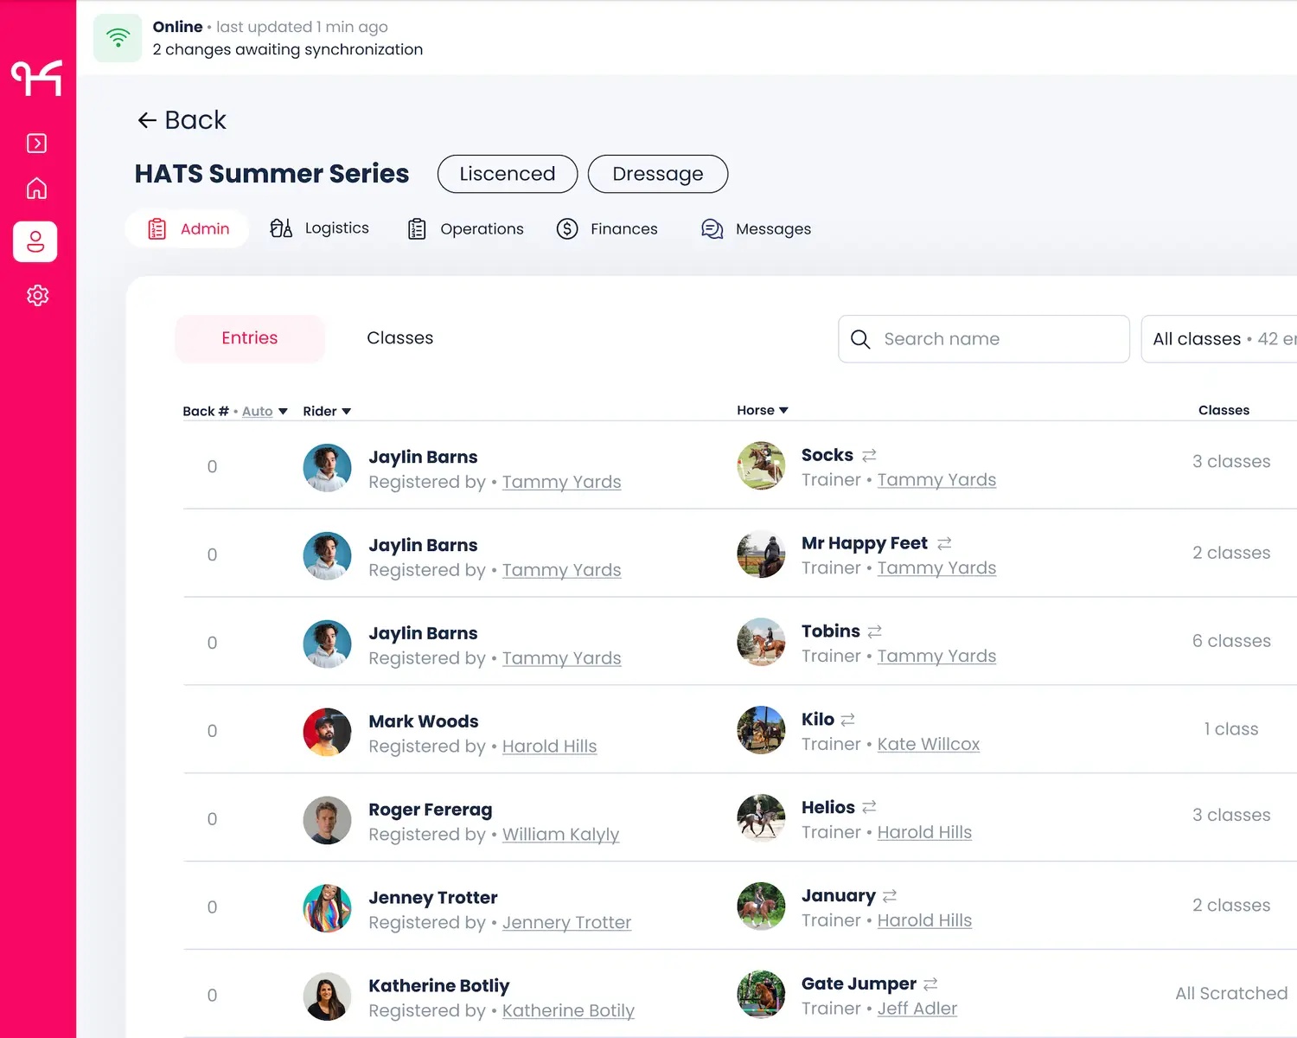Viewport: 1297px width, 1038px height.
Task: Select the user profile sidebar icon
Action: click(x=35, y=241)
